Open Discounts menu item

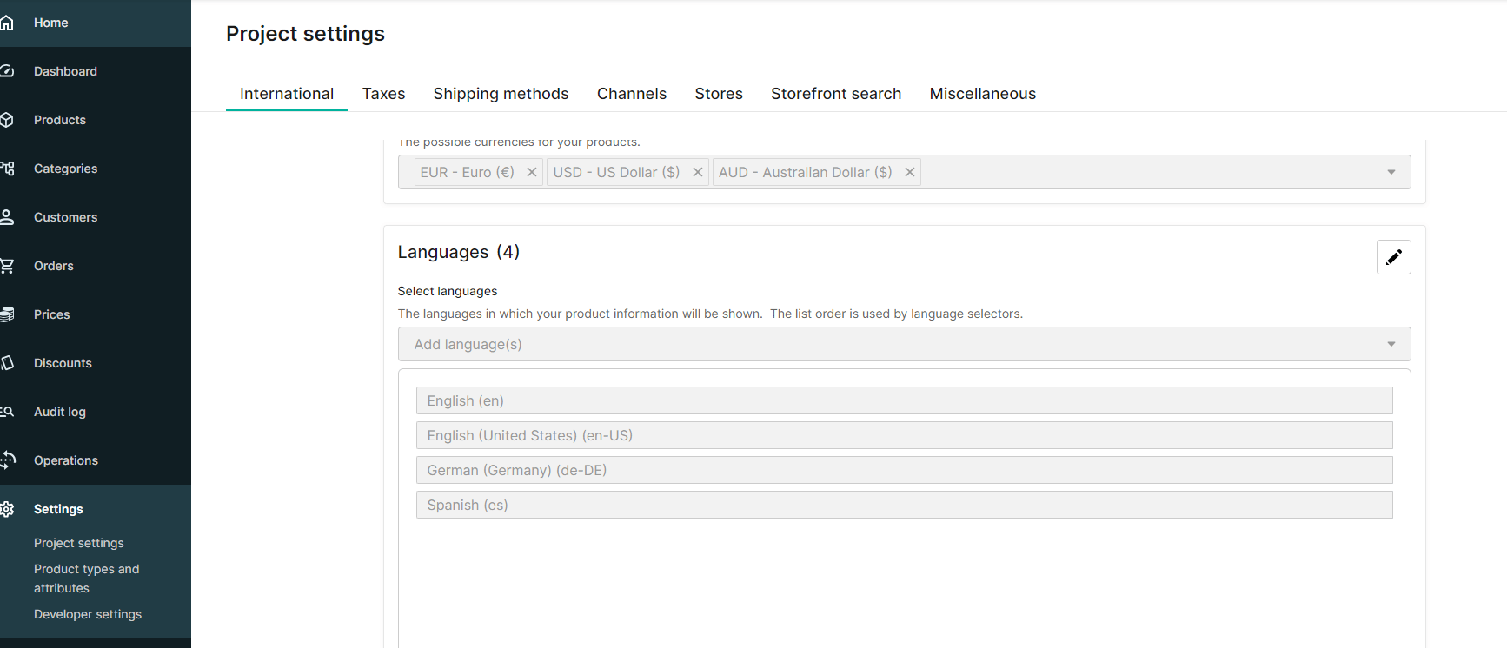coord(63,363)
